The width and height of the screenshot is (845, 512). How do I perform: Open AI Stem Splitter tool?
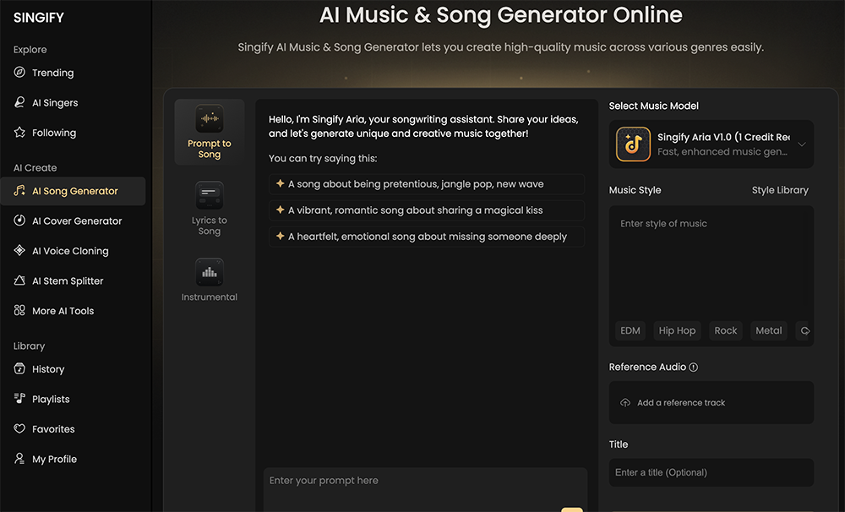pos(73,281)
